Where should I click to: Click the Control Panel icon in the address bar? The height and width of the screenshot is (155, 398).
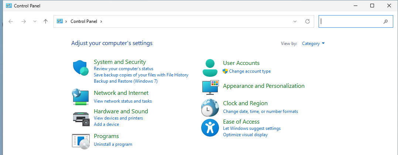click(x=60, y=21)
